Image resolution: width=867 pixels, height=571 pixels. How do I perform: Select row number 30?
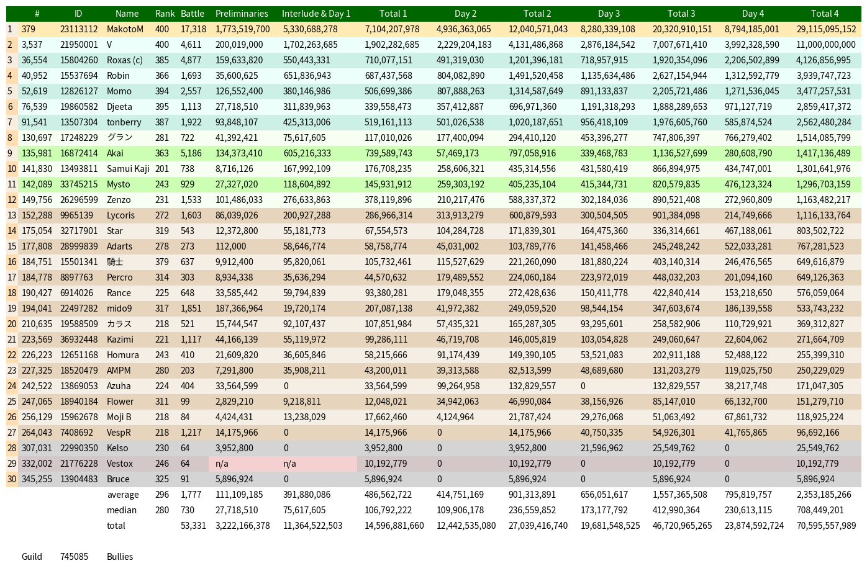point(12,479)
